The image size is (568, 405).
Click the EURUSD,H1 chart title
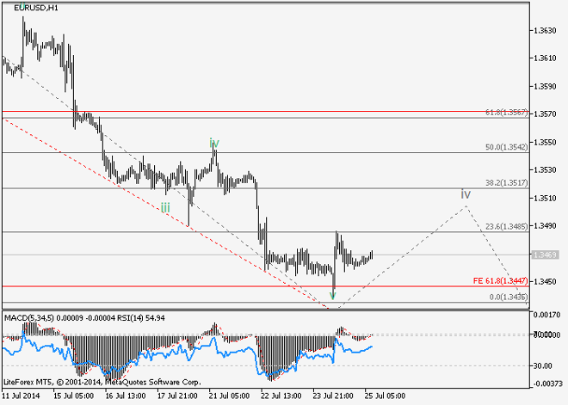tap(35, 8)
